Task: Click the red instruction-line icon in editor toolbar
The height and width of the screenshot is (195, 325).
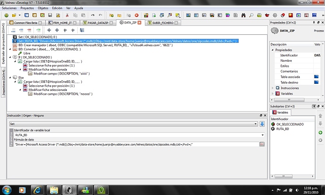Action: pos(29,30)
